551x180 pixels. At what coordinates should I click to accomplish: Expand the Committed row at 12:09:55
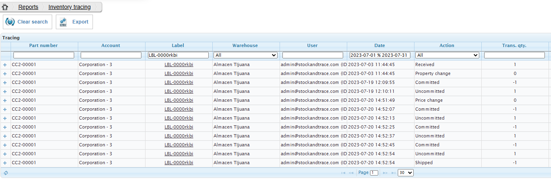point(5,83)
